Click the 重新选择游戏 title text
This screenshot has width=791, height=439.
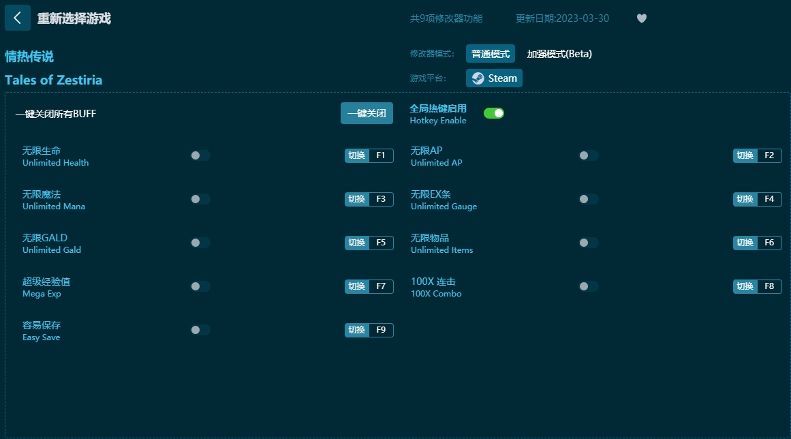tap(74, 18)
